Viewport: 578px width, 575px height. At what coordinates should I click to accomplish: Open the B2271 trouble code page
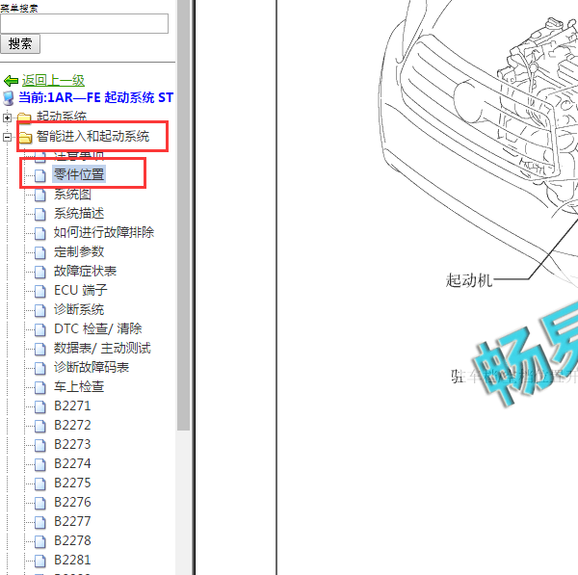click(x=72, y=405)
